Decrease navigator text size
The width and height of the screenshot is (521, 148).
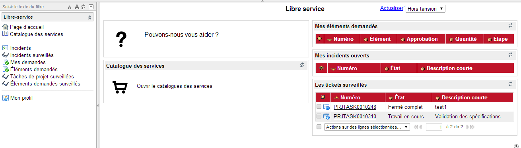[70, 7]
